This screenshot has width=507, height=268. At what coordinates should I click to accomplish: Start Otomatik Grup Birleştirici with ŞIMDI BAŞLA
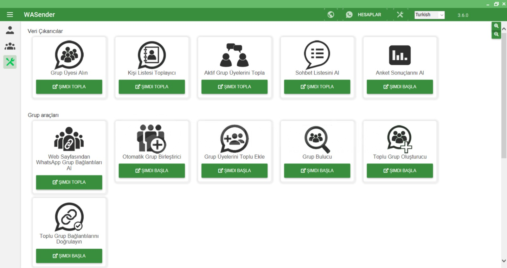(x=152, y=170)
